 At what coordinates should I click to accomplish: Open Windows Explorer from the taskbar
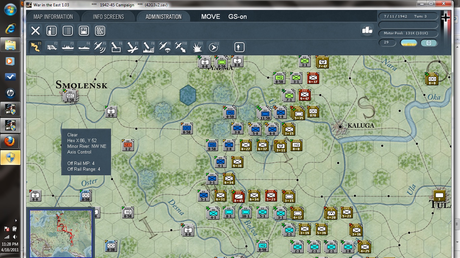(10, 45)
